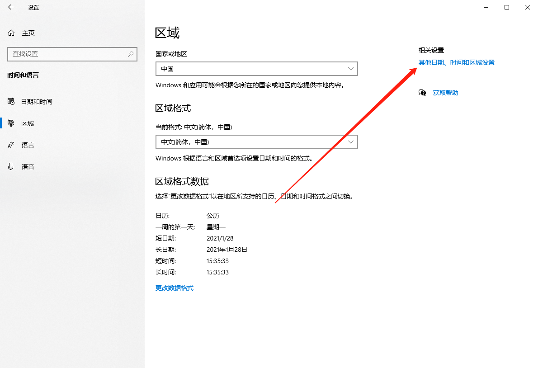This screenshot has height=368, width=538.
Task: Open the 主页 home page
Action: 28,33
